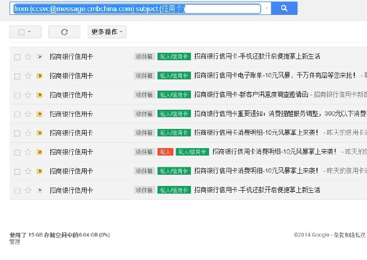Click the 收件箱 label on the 电子账单 email
Screen dimensions: 367x260
[x=145, y=76]
